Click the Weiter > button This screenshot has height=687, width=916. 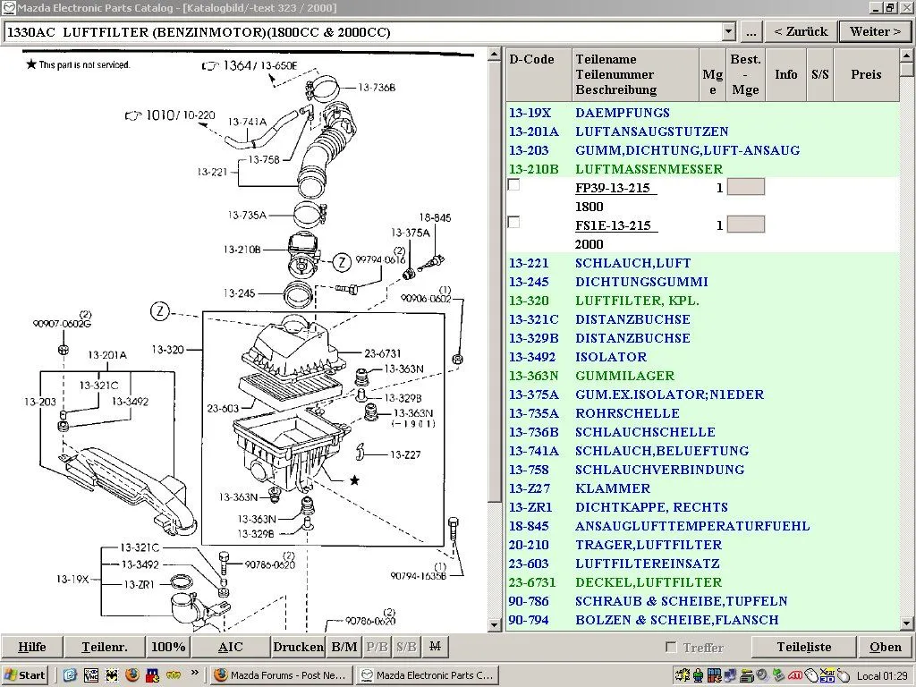tap(875, 31)
